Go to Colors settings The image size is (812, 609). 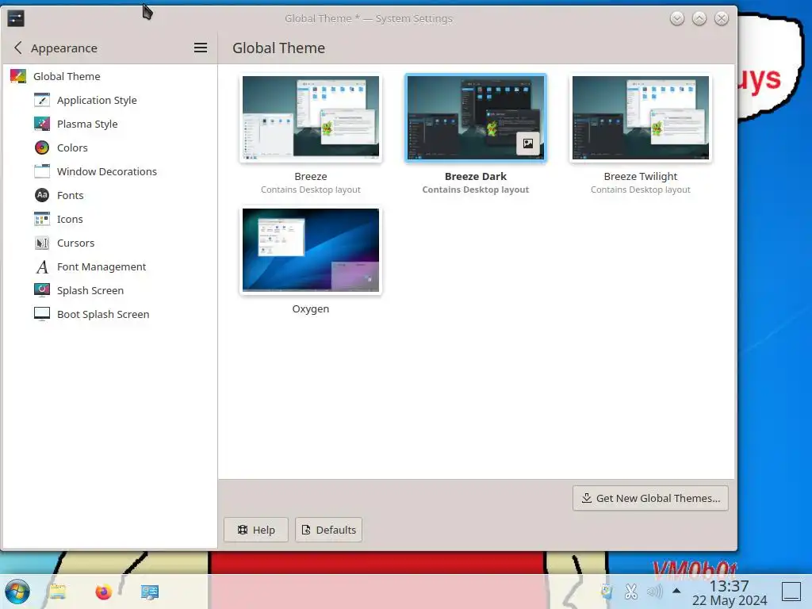pos(72,147)
